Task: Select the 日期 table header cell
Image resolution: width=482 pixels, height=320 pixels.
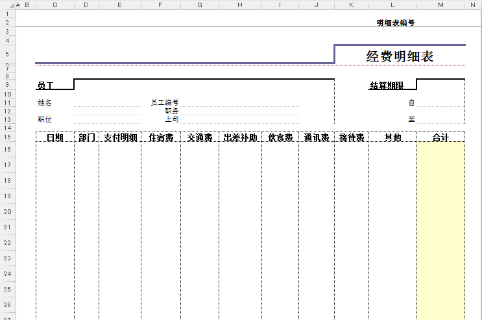Action: click(x=54, y=137)
